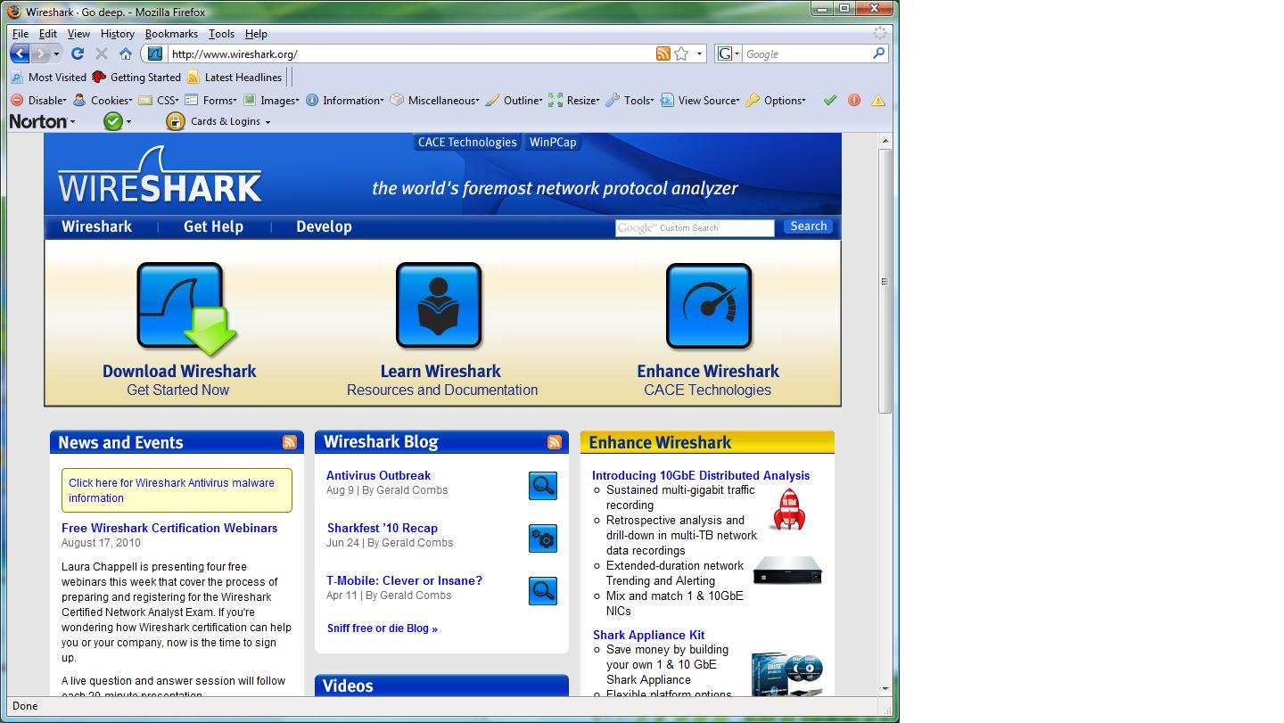
Task: Click the Shark Appliance Kit box image
Action: 786,673
